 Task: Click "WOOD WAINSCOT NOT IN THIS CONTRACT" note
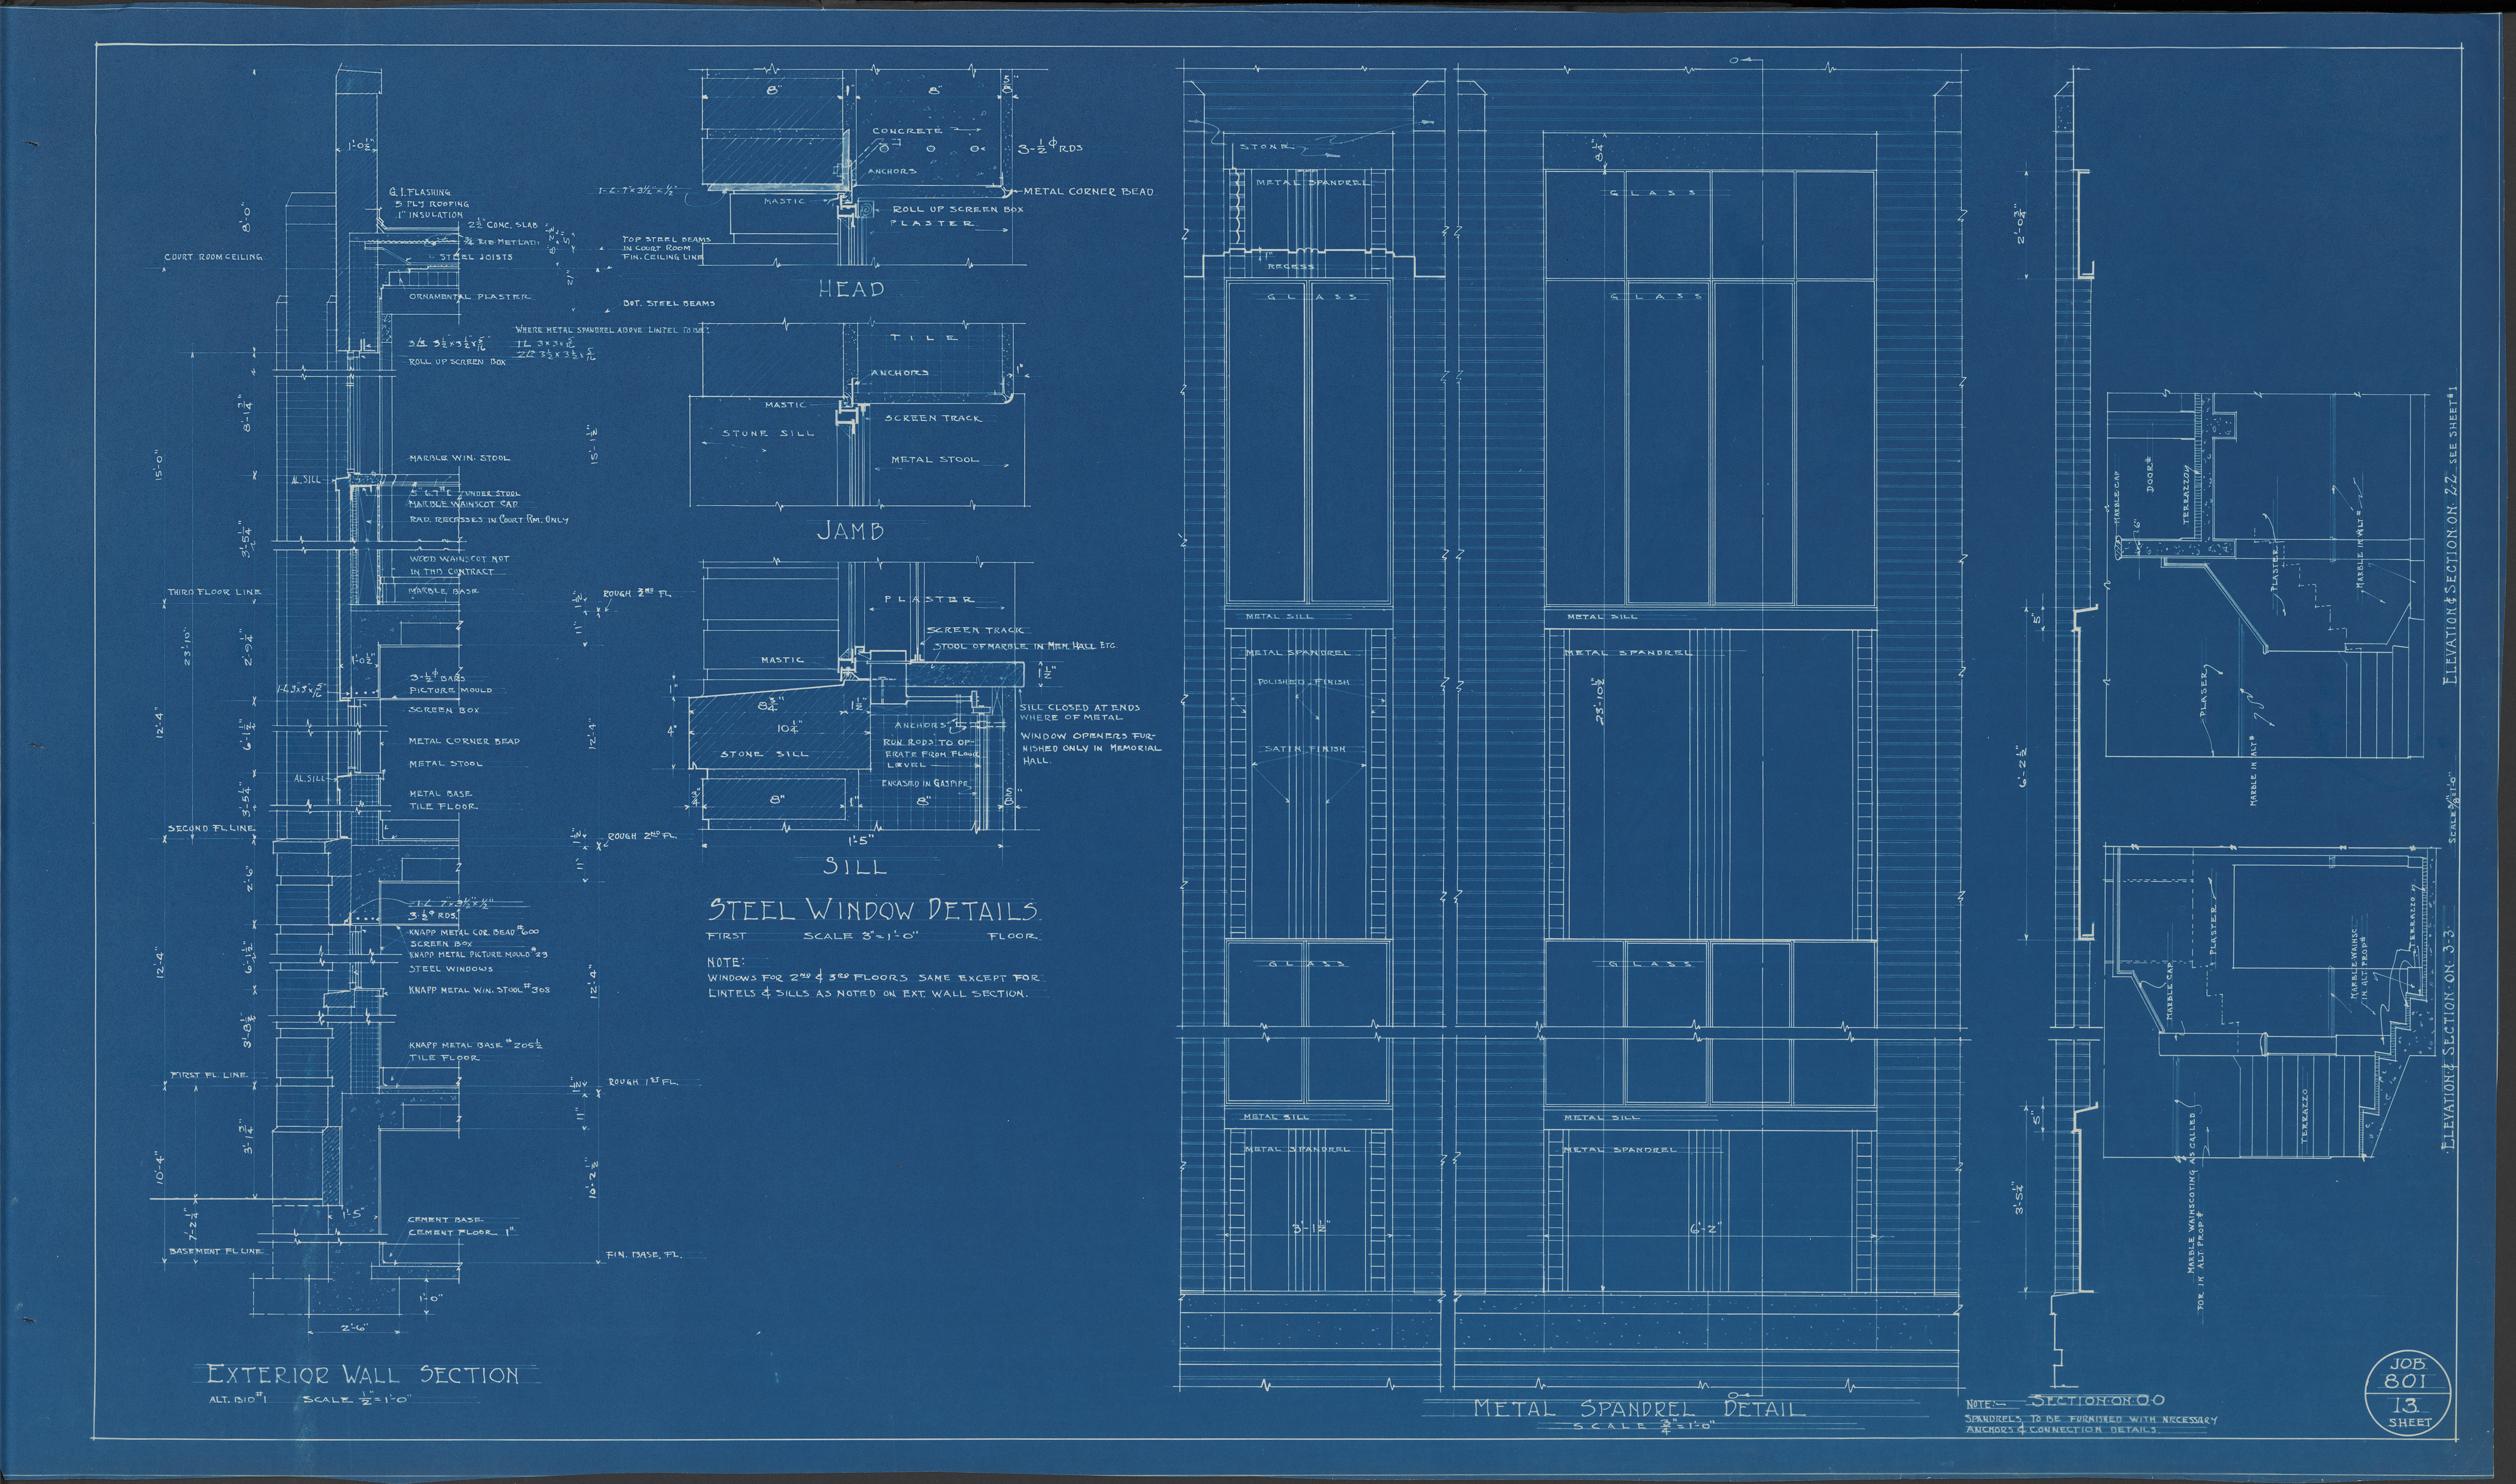coord(459,565)
